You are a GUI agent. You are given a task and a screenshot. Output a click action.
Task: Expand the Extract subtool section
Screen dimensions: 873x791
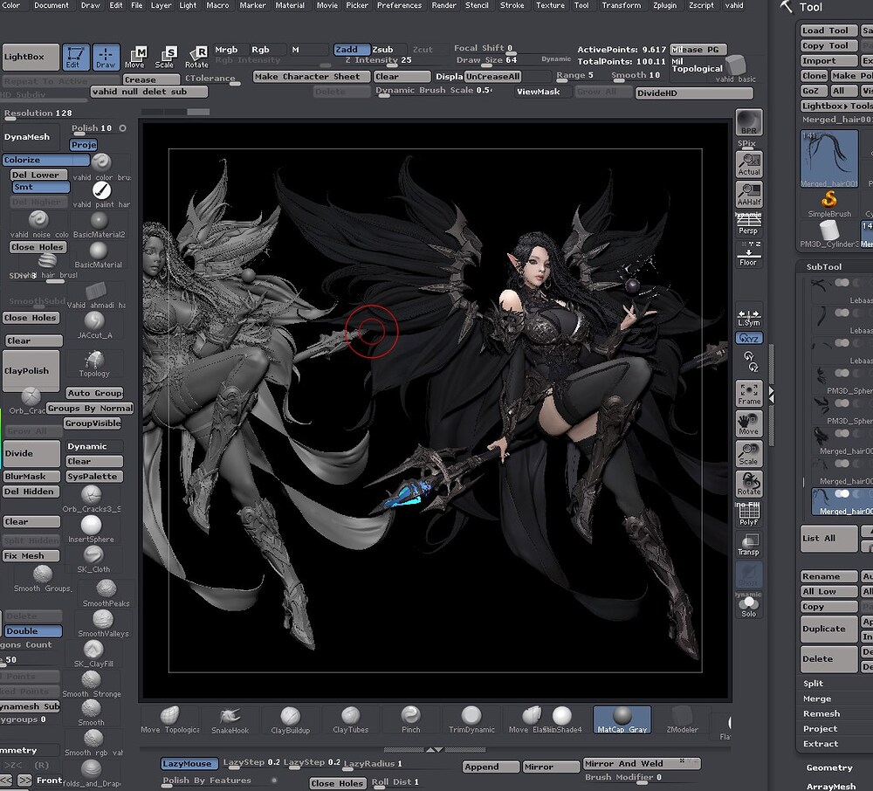[820, 744]
